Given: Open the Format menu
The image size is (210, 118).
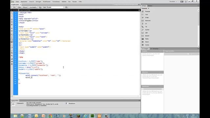Looking at the screenshot, I should coord(56,2).
